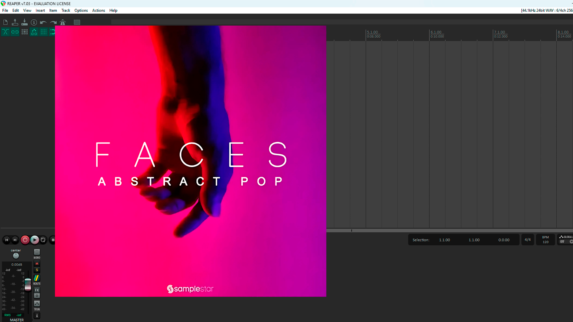Screen dimensions: 573x322
Task: Toggle envelope points move with items icon
Action: tap(34, 32)
